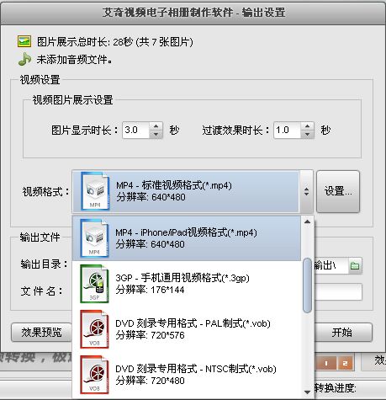Decrease transition effect duration

[x=307, y=134]
